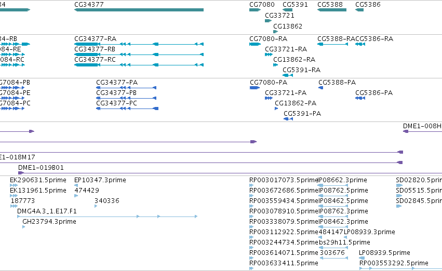
Task: Click the bs29h11.5prime EST
Action: (x=333, y=248)
